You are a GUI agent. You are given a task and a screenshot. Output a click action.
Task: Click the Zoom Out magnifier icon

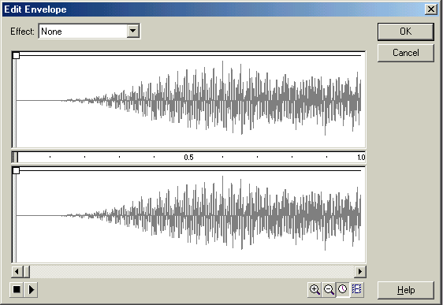click(329, 289)
